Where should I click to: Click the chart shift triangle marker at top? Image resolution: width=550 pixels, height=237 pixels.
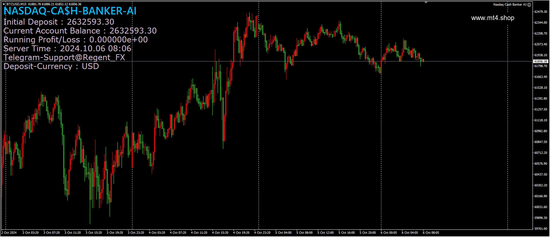pyautogui.click(x=426, y=2)
